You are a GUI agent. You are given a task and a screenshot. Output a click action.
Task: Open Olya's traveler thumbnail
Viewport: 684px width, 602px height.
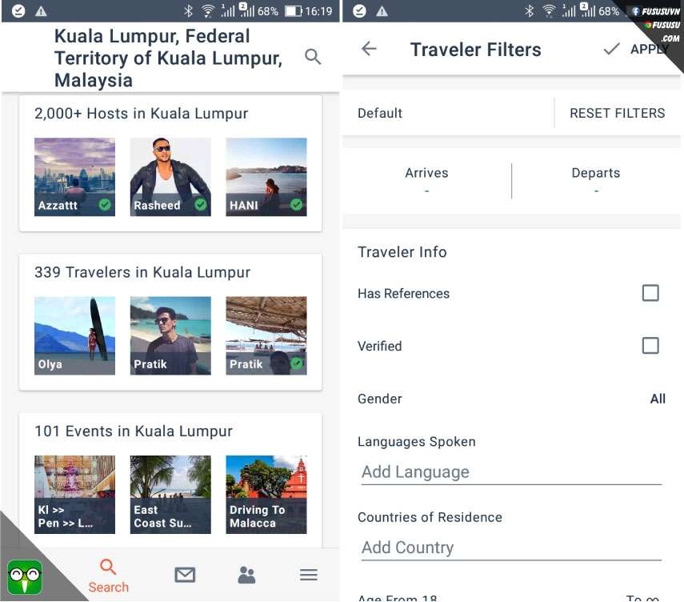pos(74,335)
